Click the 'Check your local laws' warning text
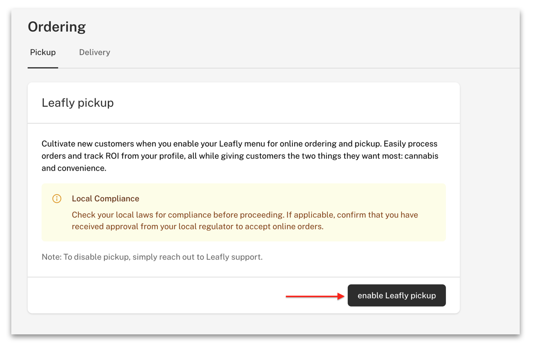Screen dimensions: 538x350 point(245,221)
